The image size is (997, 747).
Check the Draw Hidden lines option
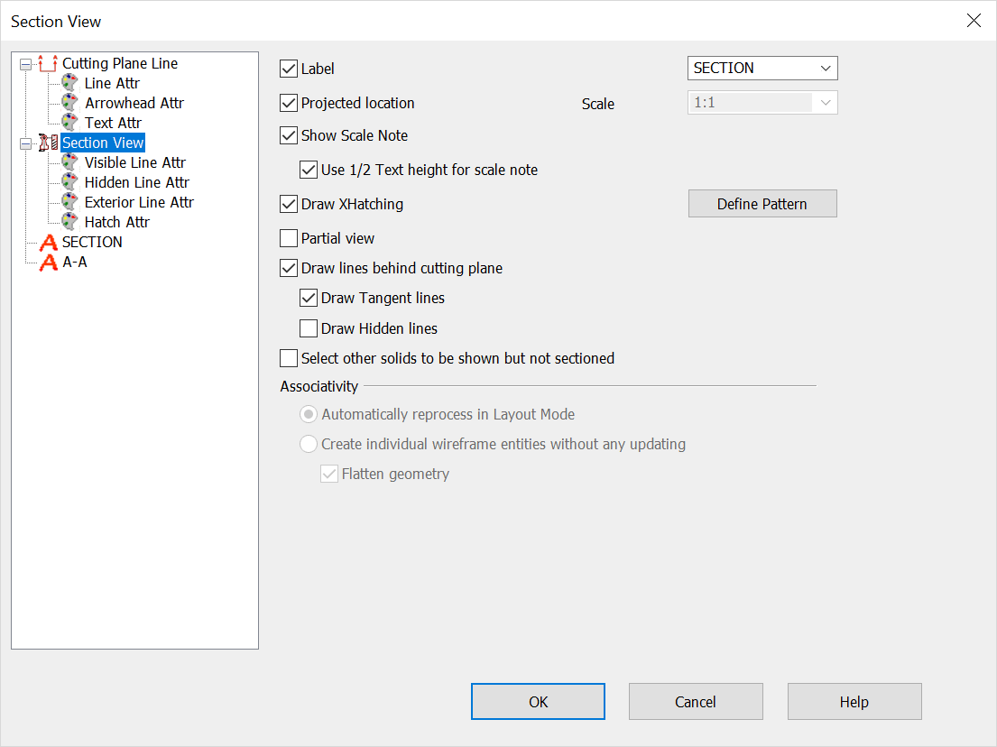[x=309, y=327]
